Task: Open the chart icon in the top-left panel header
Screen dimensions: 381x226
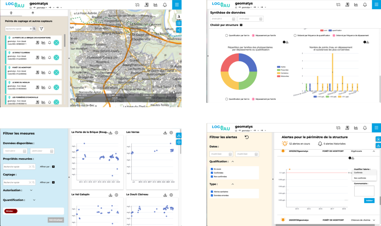Action: 156,5
